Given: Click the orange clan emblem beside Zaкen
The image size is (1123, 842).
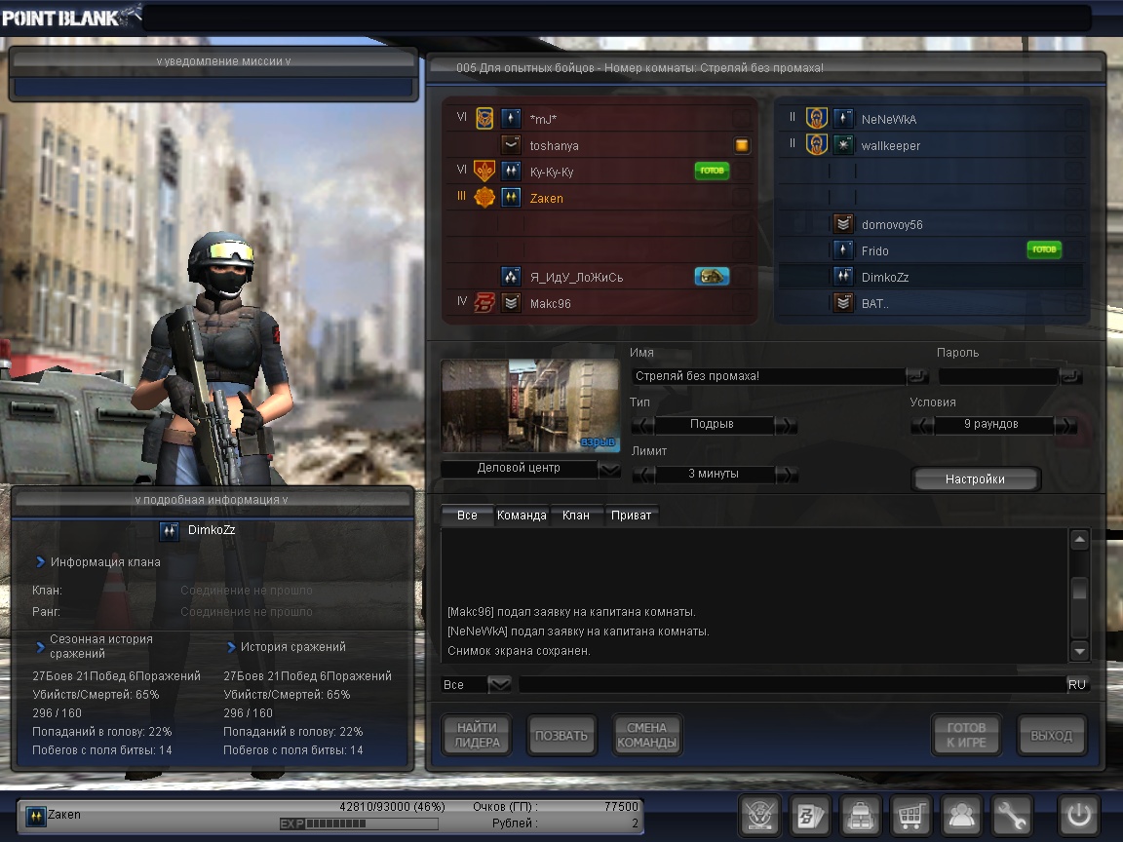Looking at the screenshot, I should [x=484, y=197].
